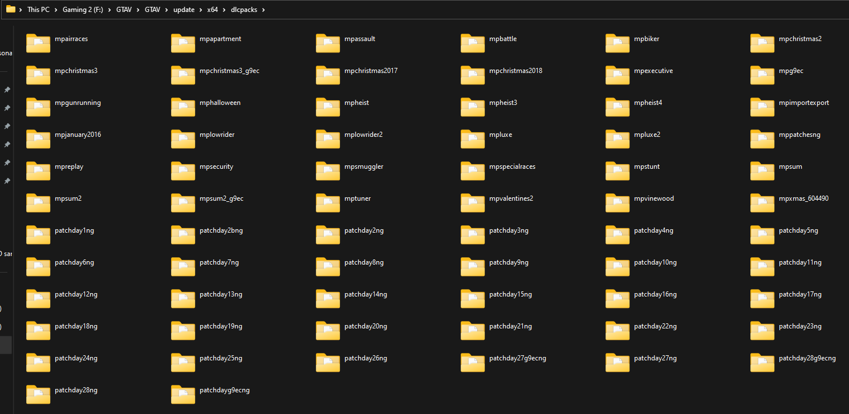
Task: Click the mpchristmas3 folder icon
Action: click(38, 75)
